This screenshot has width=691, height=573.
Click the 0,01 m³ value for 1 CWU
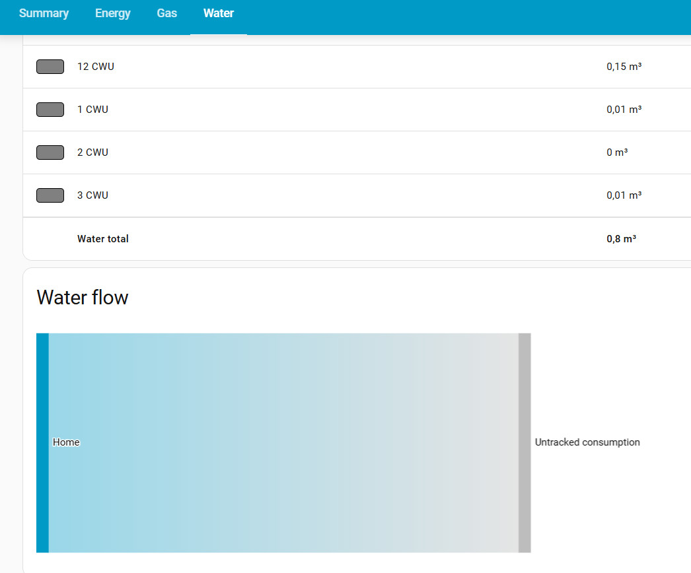[624, 109]
